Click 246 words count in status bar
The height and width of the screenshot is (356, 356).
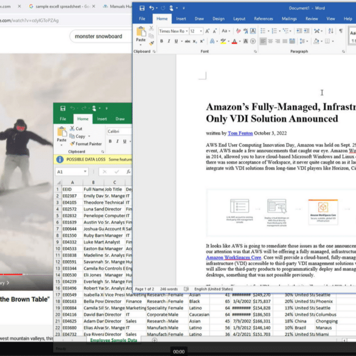pyautogui.click(x=169, y=289)
